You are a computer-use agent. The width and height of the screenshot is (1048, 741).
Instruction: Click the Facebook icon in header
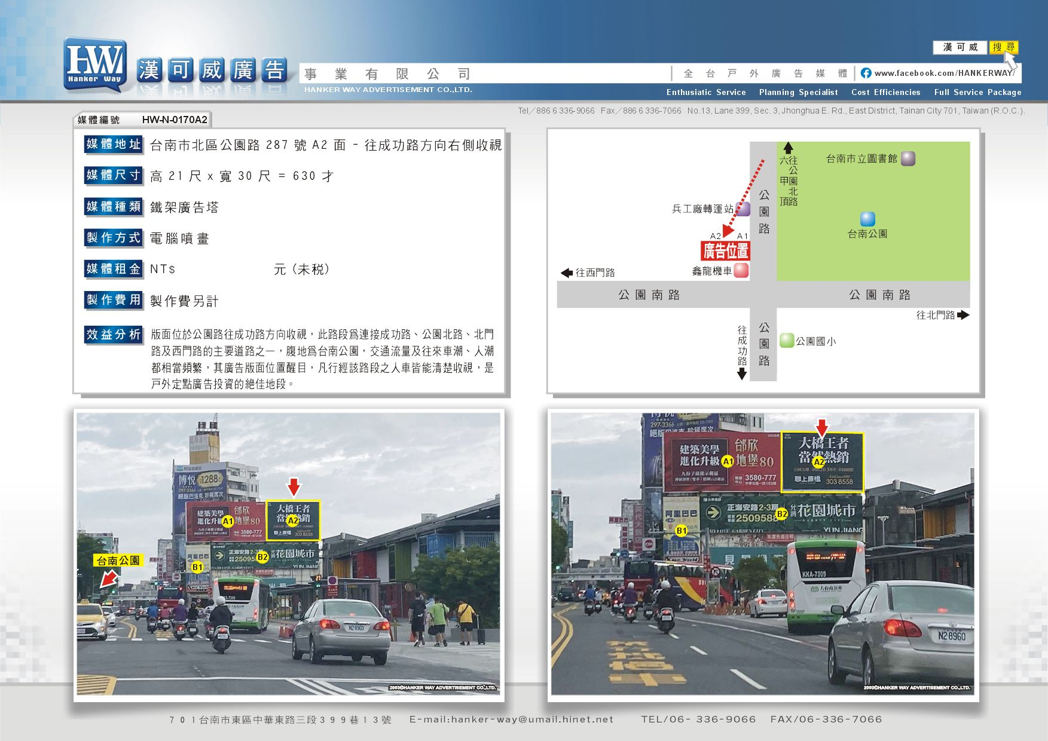click(866, 73)
